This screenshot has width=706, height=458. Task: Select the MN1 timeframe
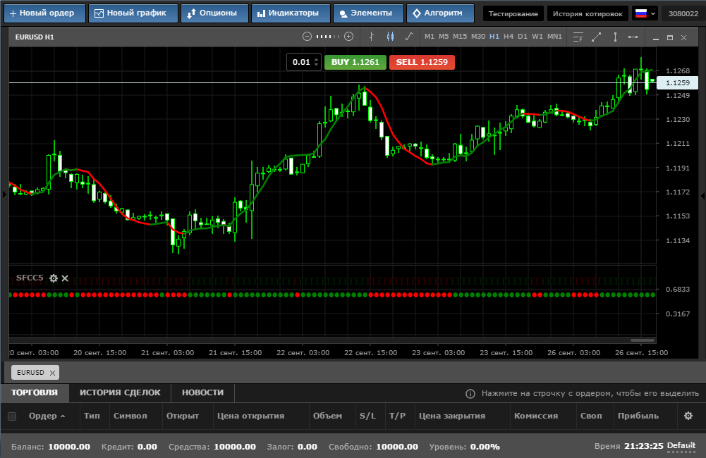pyautogui.click(x=554, y=37)
